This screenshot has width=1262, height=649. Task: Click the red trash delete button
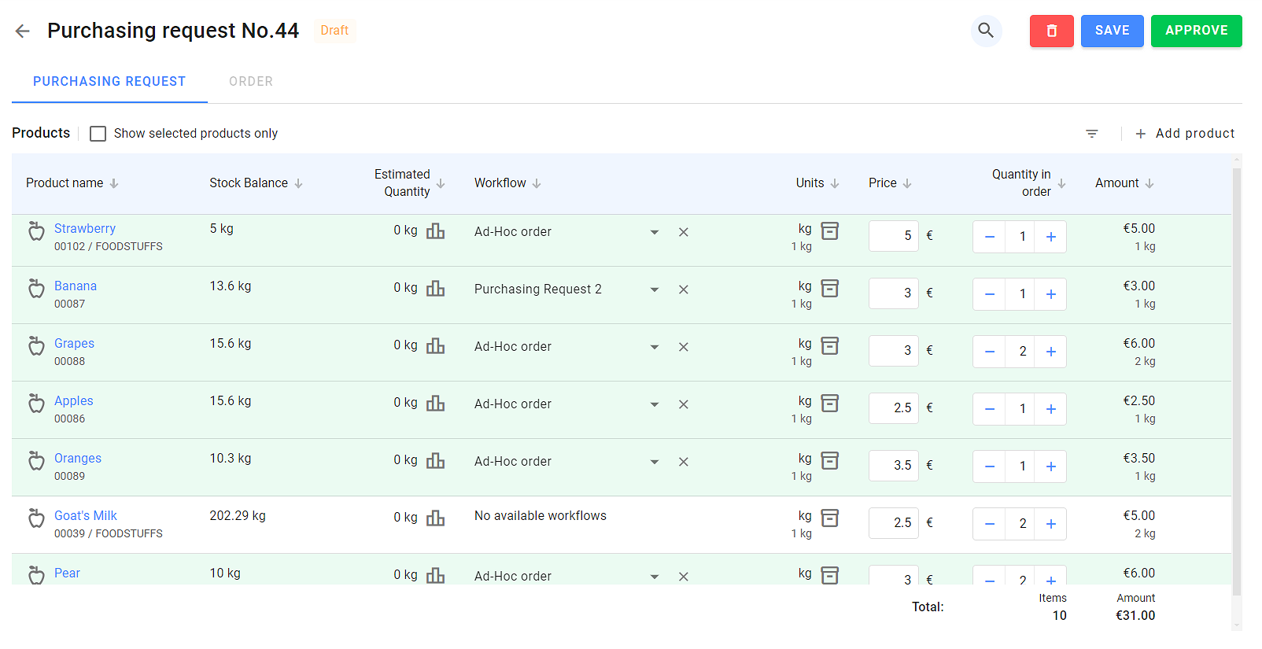[1051, 31]
